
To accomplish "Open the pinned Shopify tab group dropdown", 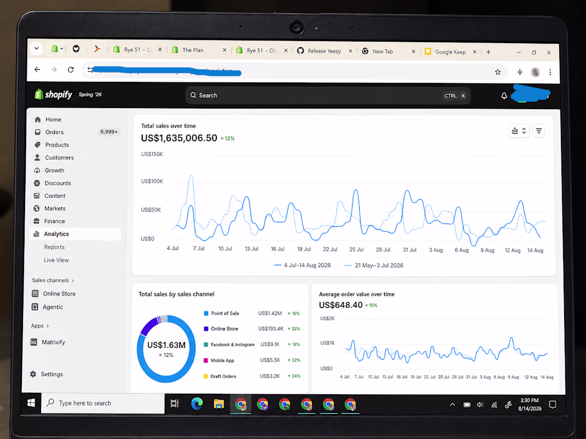I will [x=57, y=48].
